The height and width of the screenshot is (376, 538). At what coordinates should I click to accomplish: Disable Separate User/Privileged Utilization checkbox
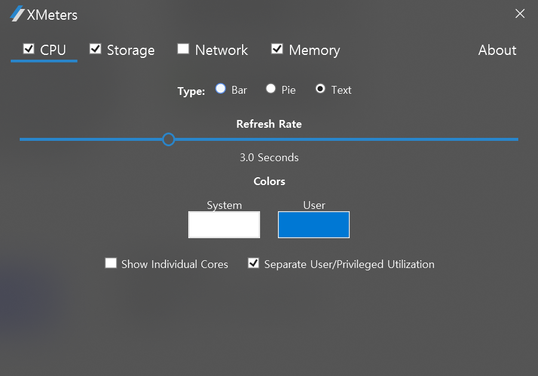coord(253,263)
